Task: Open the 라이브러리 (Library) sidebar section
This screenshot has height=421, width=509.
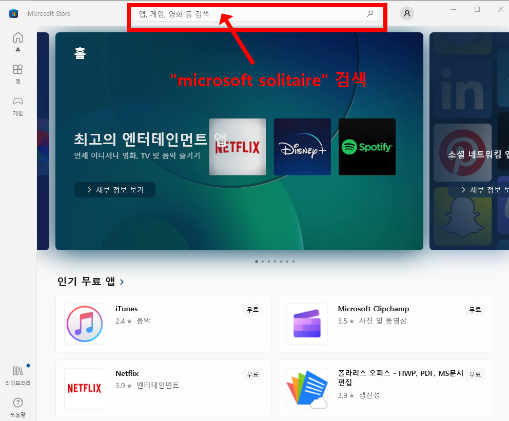Action: 18,375
